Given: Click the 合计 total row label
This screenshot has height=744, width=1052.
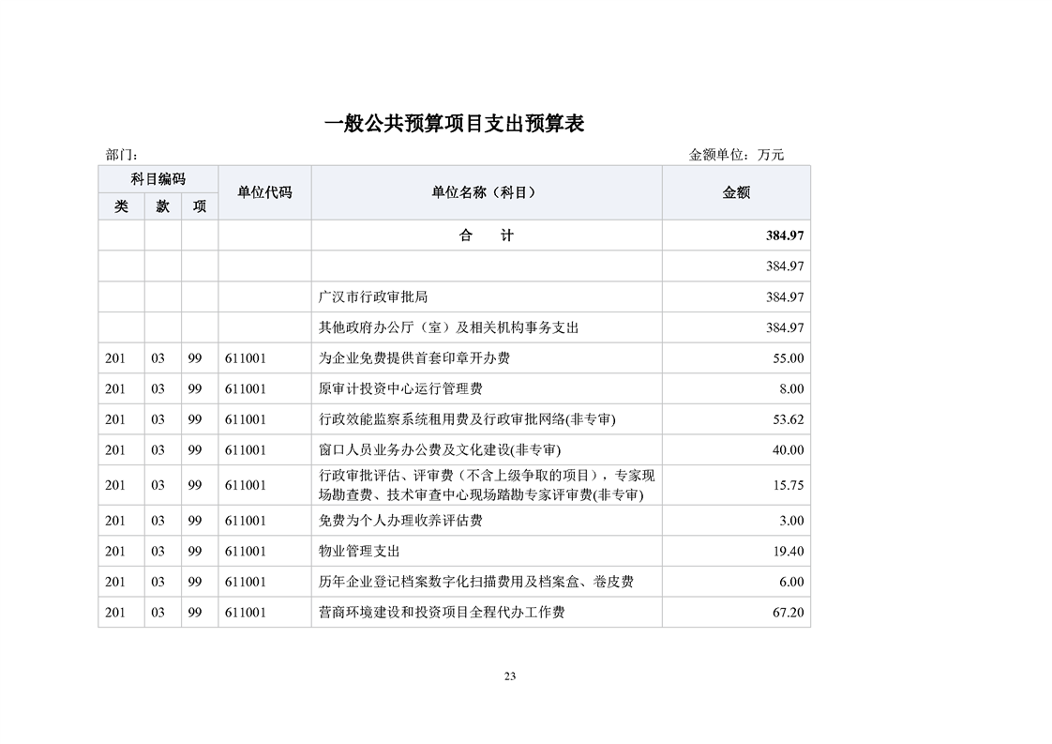Looking at the screenshot, I should click(x=487, y=235).
